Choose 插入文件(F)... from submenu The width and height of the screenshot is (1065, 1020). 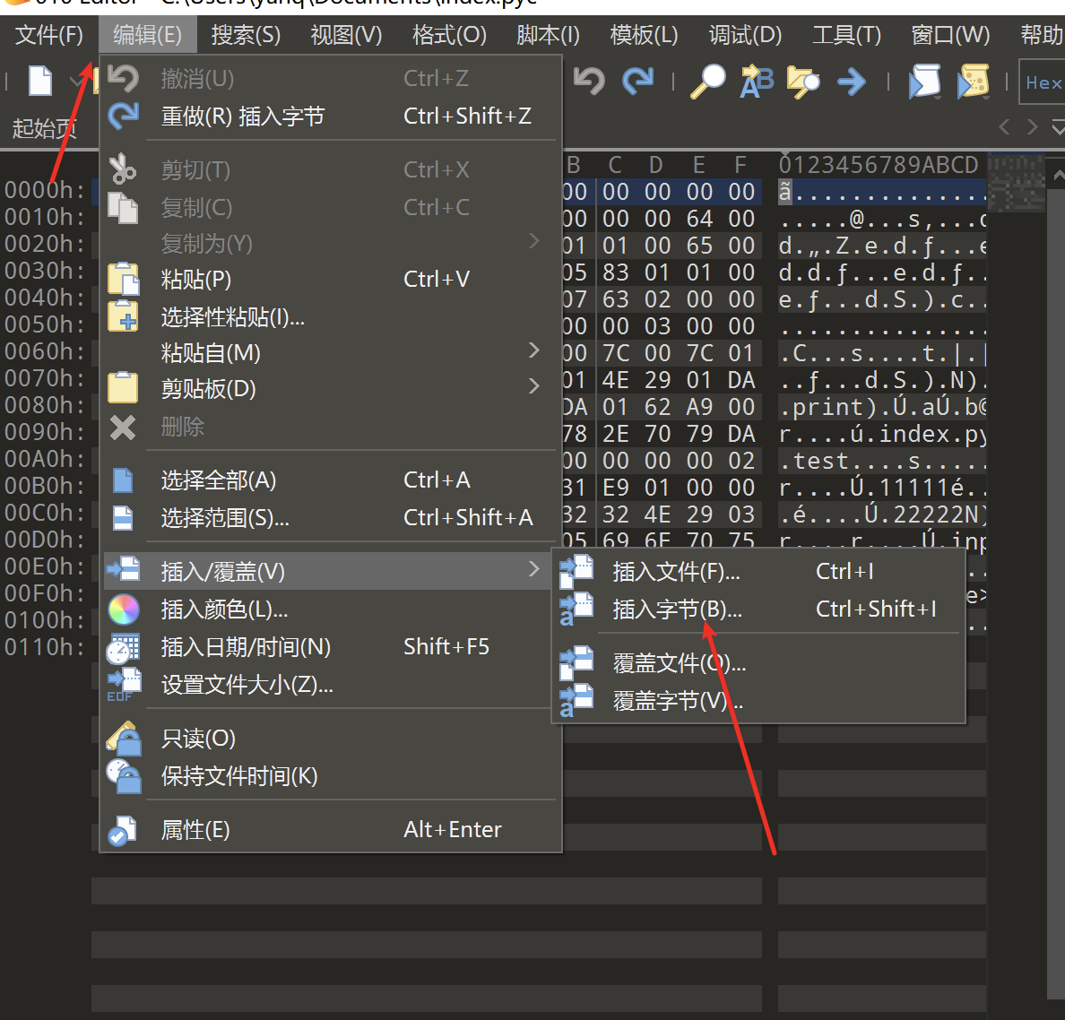click(758, 572)
